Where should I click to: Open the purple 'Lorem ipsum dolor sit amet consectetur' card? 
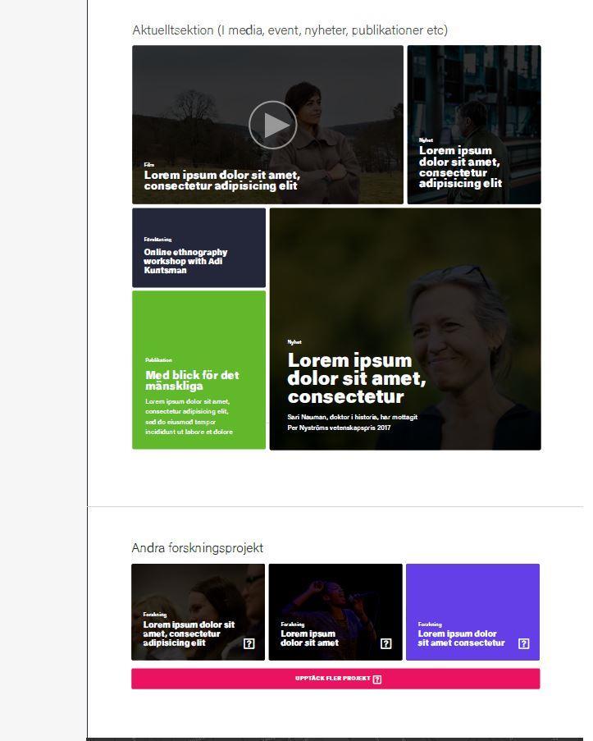pos(472,612)
